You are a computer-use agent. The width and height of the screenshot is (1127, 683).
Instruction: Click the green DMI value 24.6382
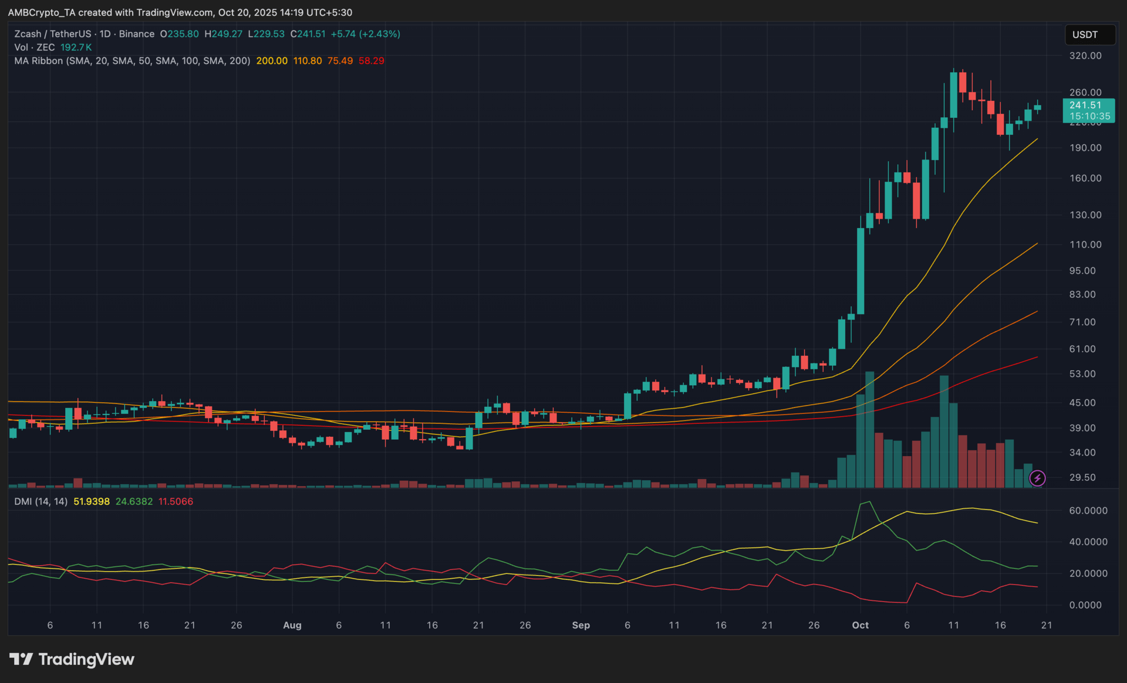coord(134,502)
